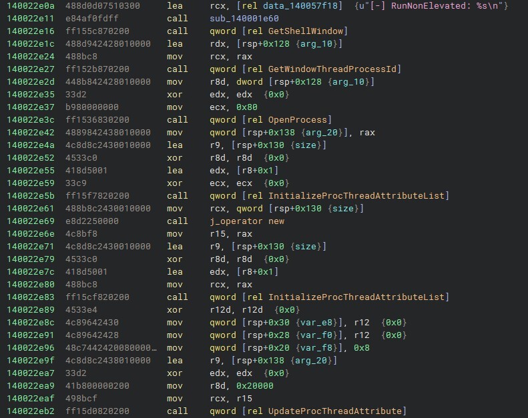
Task: Click the OpenProcess API reference
Action: 298,120
